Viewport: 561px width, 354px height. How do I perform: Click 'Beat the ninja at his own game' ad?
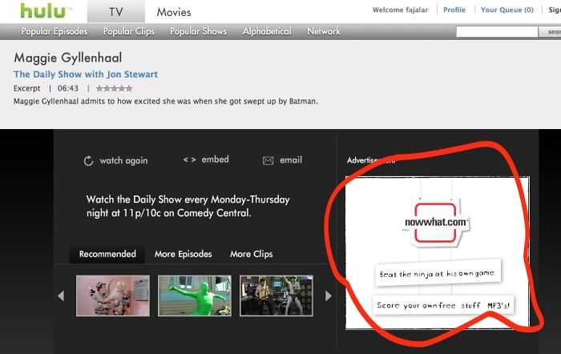438,274
